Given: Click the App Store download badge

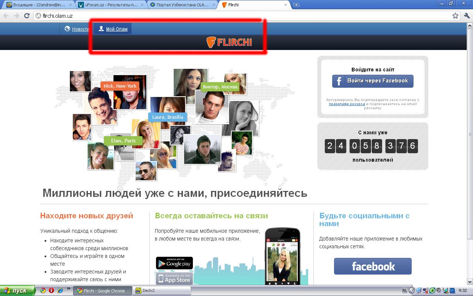Looking at the screenshot, I should [x=174, y=278].
